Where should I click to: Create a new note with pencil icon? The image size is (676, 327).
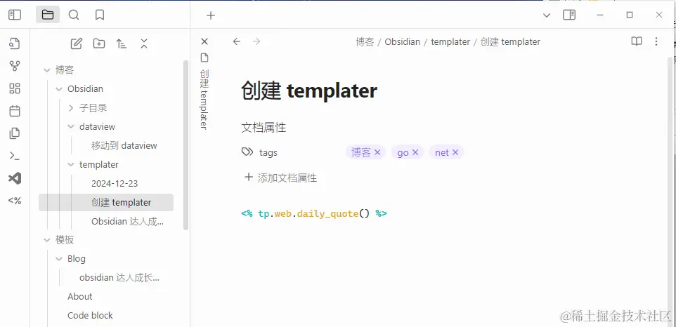77,44
